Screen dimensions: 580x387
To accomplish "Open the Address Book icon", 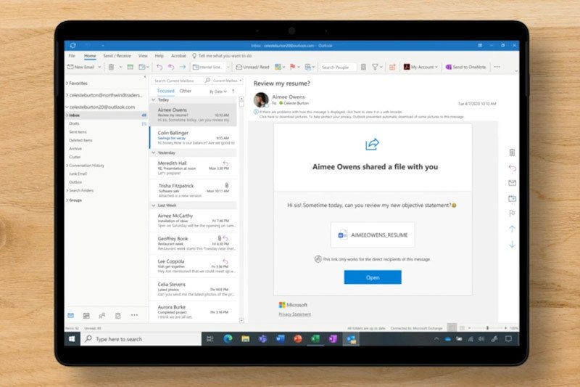I will (363, 67).
